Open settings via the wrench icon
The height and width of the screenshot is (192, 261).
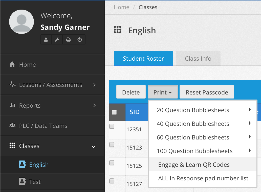coord(57,40)
